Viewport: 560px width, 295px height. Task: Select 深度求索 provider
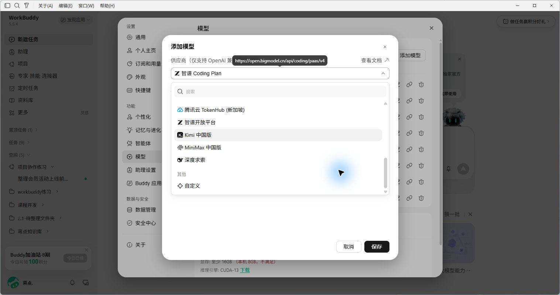(x=278, y=160)
